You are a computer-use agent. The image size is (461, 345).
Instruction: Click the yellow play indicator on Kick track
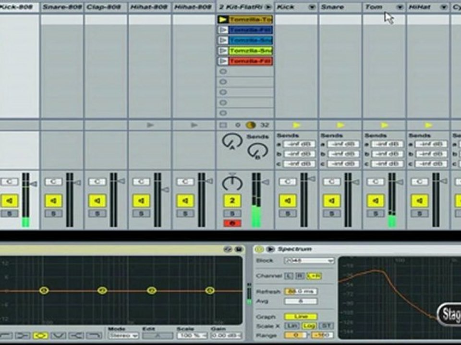[296, 125]
